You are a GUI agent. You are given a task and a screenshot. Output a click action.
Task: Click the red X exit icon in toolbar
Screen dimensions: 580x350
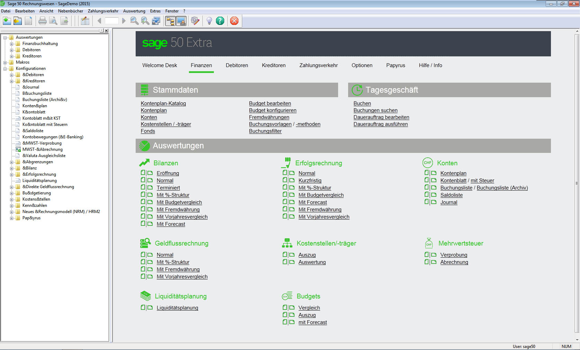[x=234, y=21]
